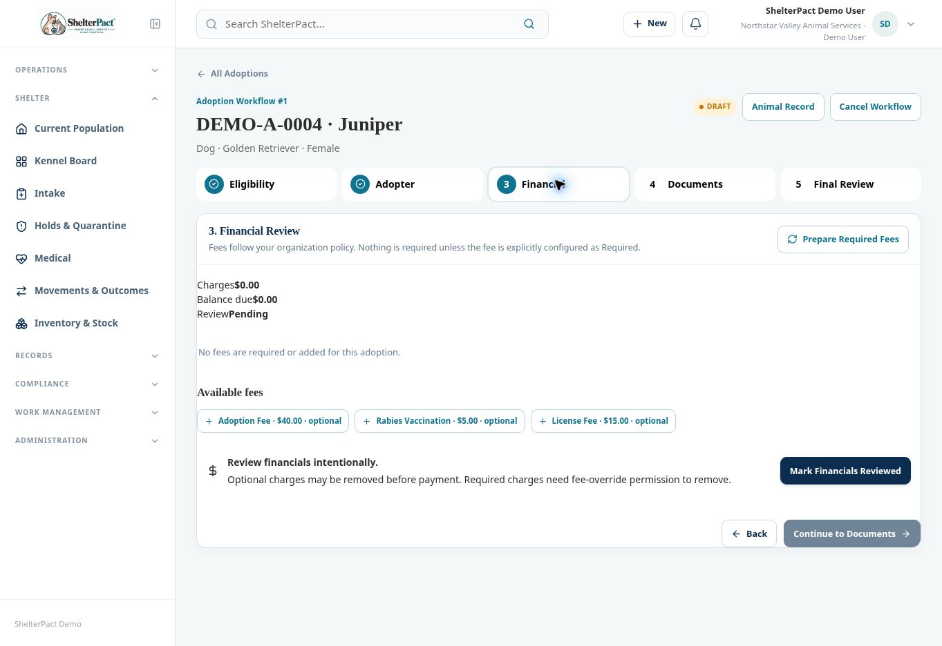Collapse the Shelter section

(x=87, y=98)
